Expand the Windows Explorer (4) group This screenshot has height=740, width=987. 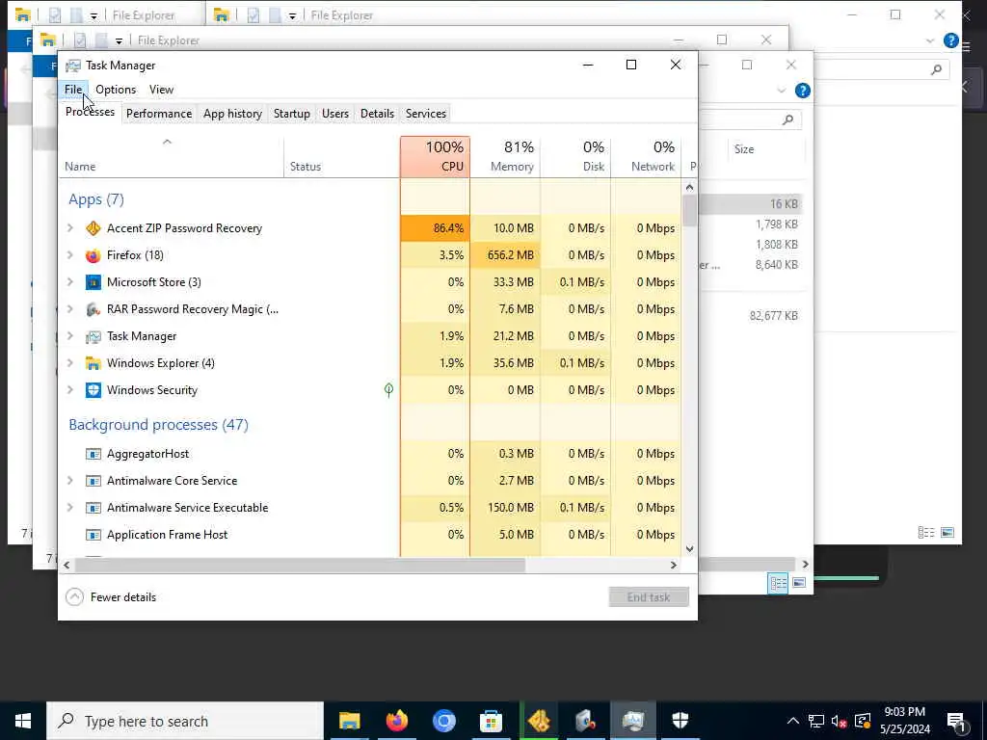click(x=70, y=363)
